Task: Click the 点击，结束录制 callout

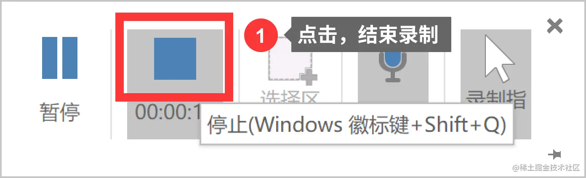Action: tap(368, 34)
